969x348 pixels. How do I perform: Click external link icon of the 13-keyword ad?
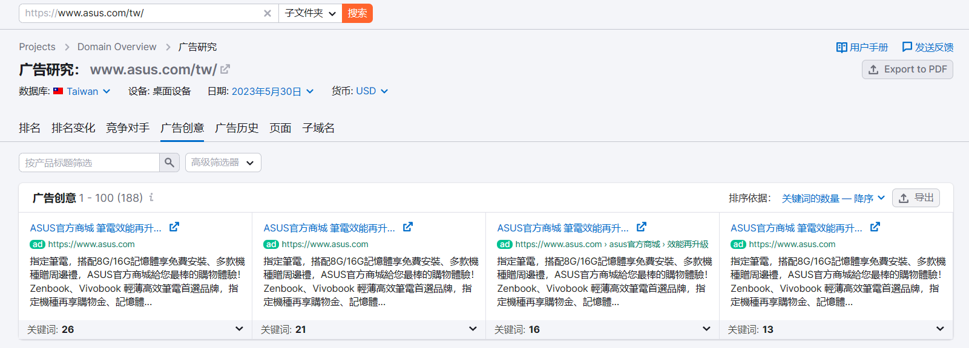875,227
